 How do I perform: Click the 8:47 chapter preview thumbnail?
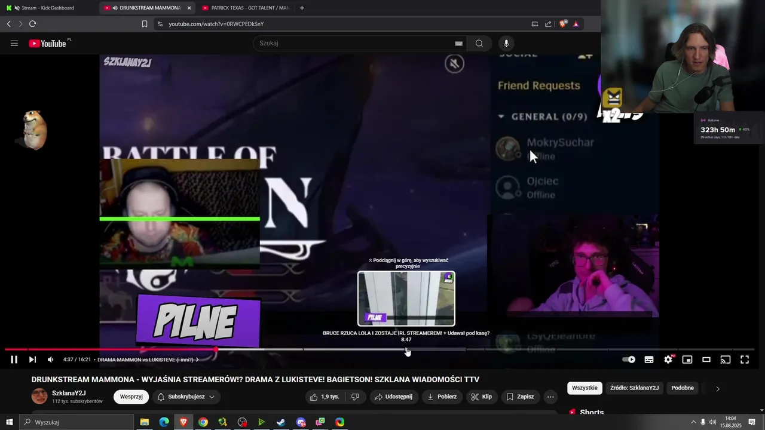(406, 299)
